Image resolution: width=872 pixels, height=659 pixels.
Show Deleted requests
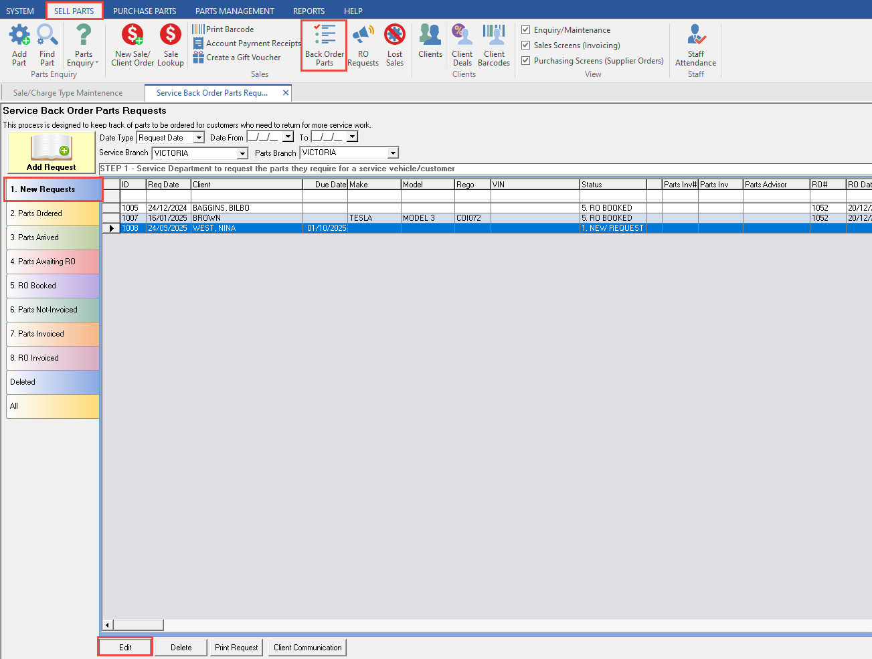coord(53,382)
